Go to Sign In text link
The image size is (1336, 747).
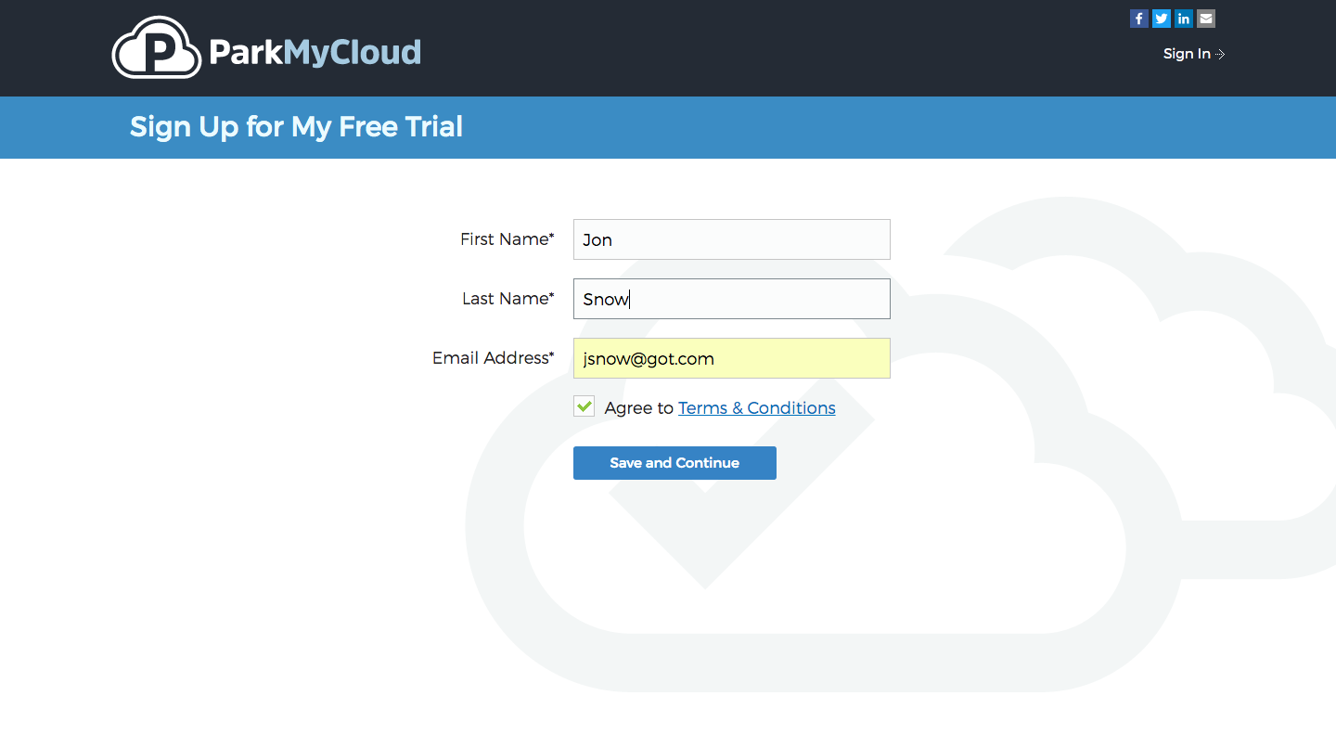(1187, 54)
